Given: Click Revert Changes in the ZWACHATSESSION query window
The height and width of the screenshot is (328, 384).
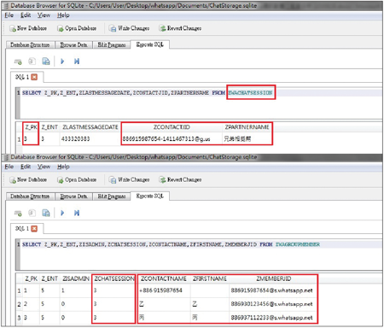Looking at the screenshot, I should (x=181, y=28).
